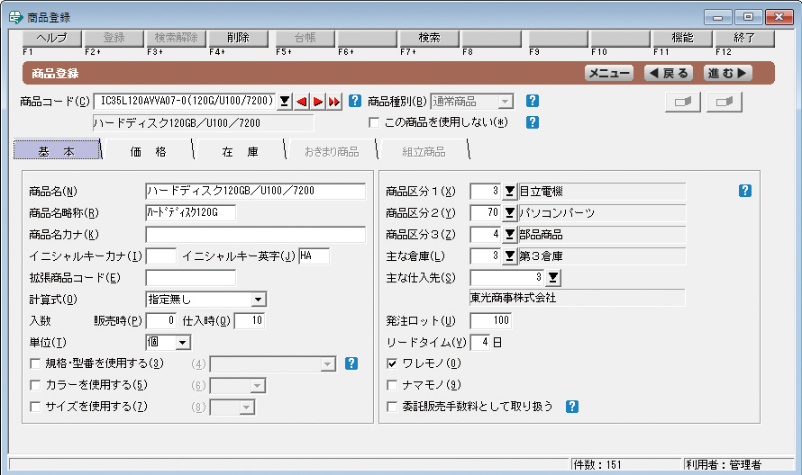Switch to the 価格 tab
This screenshot has height=475, width=802.
point(148,152)
